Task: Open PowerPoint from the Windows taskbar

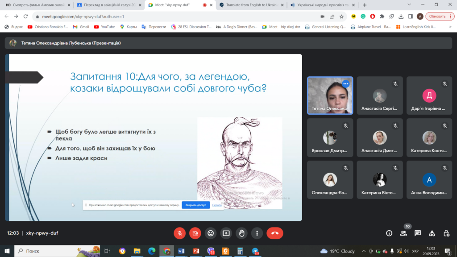Action: [x=195, y=251]
